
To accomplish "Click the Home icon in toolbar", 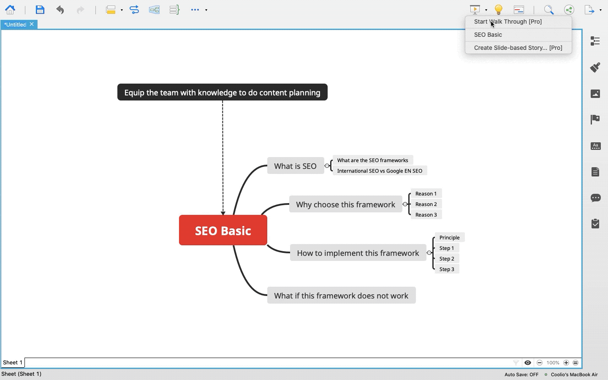I will 10,10.
